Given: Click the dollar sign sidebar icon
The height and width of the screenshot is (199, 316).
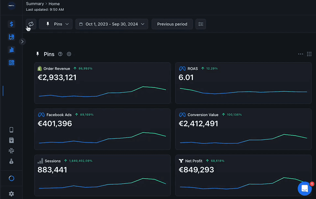Looking at the screenshot, I should coord(12,24).
